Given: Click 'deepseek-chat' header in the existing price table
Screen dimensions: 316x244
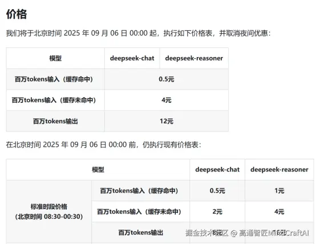Looking at the screenshot, I should [217, 170].
